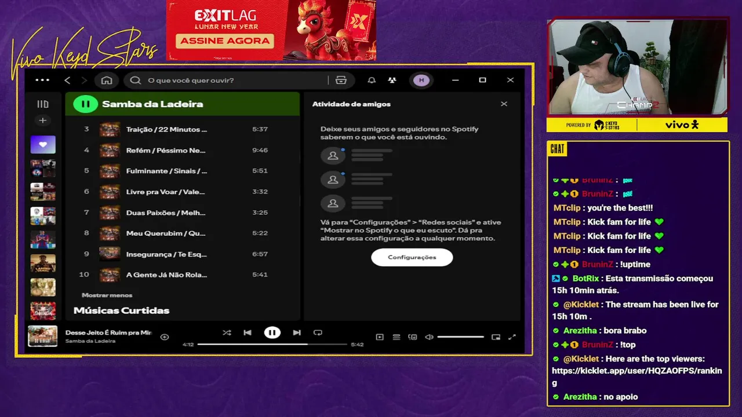Click track 4 duration '9:46'
742x417 pixels.
[260, 150]
